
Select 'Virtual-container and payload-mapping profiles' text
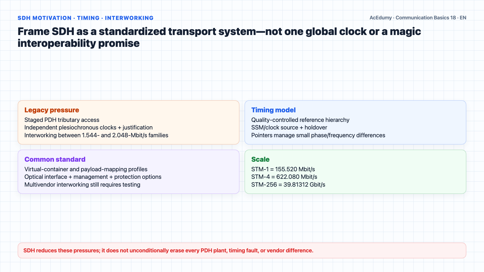(x=86, y=169)
